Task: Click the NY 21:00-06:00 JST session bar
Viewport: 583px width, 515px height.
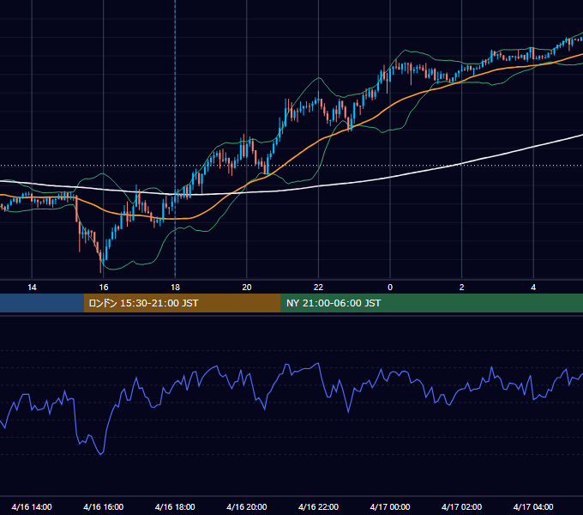Action: (431, 303)
